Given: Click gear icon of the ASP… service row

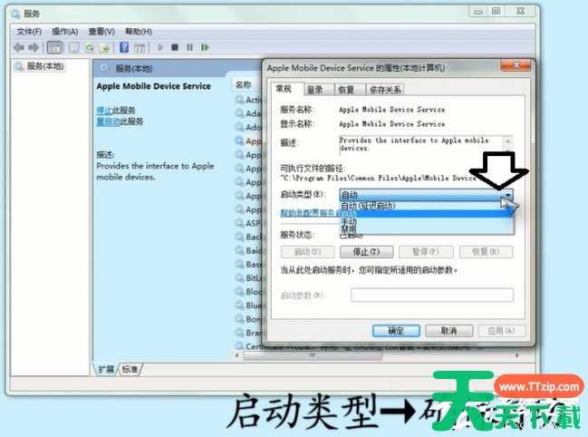Looking at the screenshot, I should click(239, 223).
